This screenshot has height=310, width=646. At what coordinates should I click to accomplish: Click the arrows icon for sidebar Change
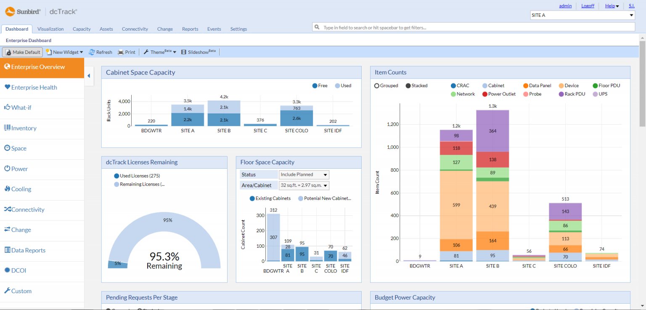[7, 230]
